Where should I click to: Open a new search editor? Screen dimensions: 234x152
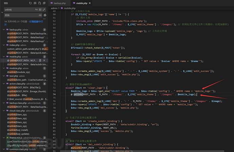click(40, 3)
